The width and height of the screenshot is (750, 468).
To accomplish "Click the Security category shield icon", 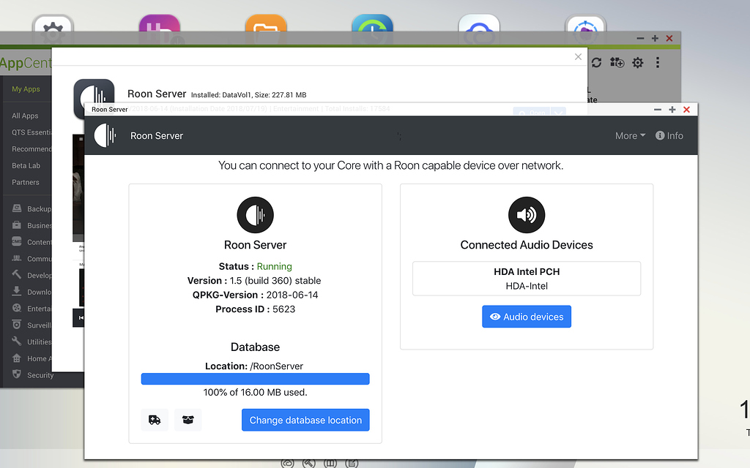I will click(16, 375).
